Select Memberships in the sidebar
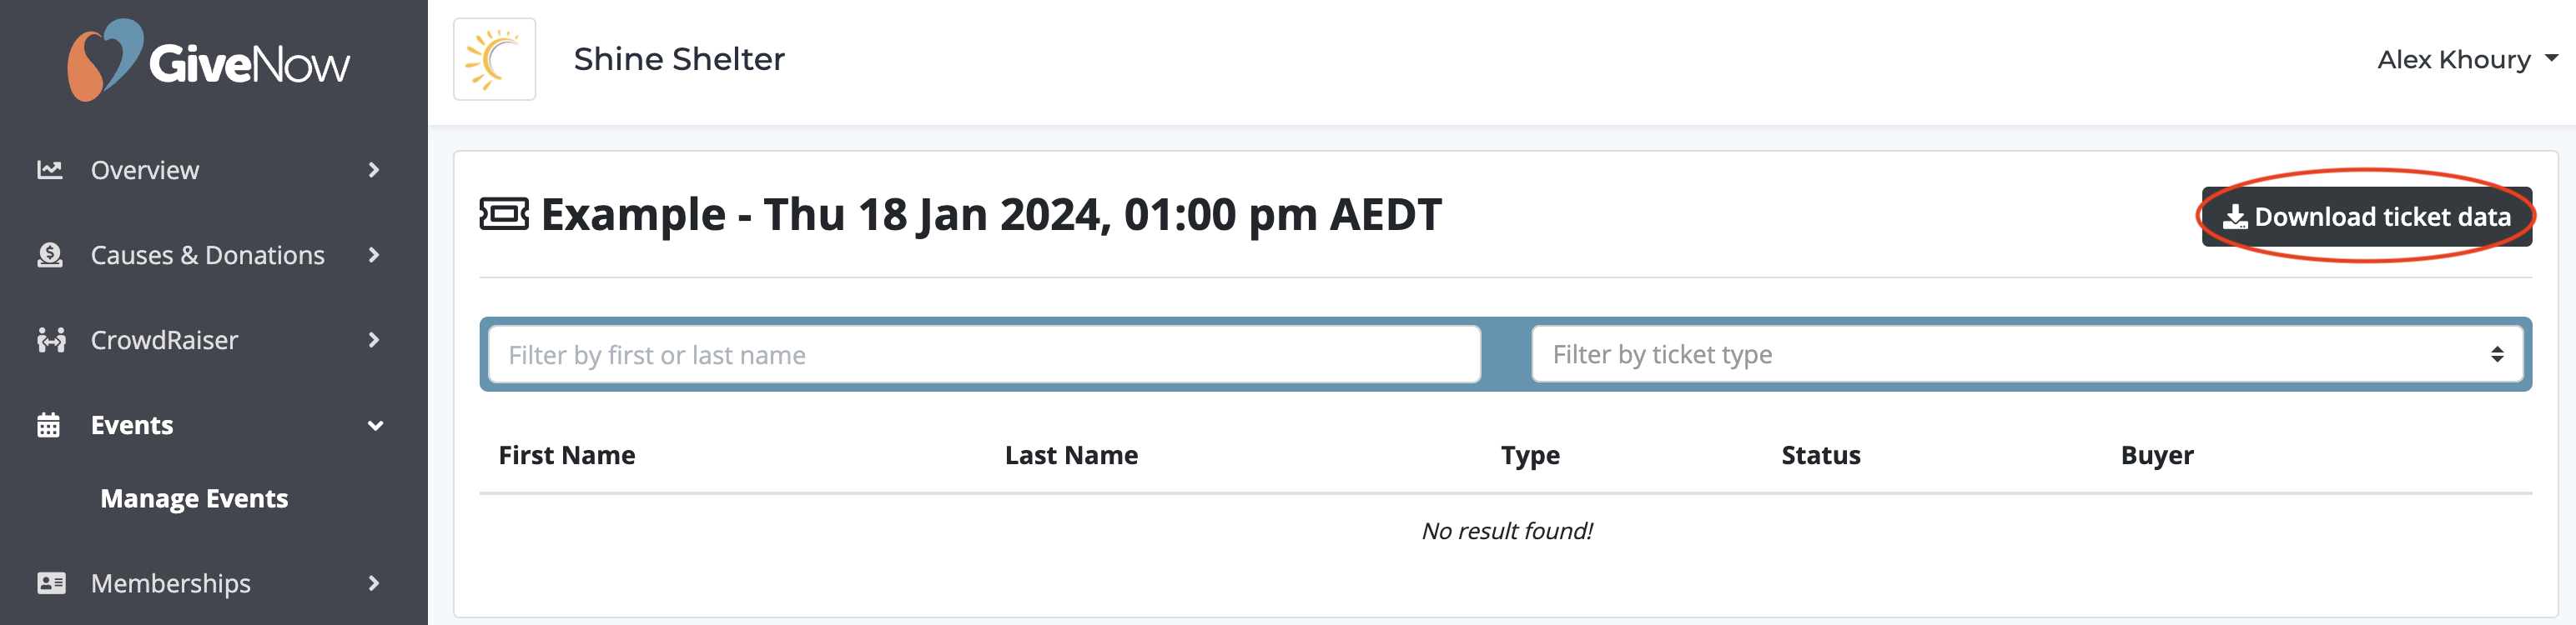Viewport: 2576px width, 625px height. pos(170,583)
